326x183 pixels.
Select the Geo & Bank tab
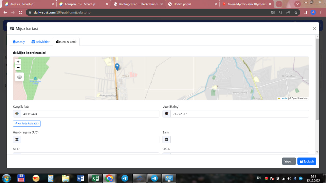(x=66, y=42)
